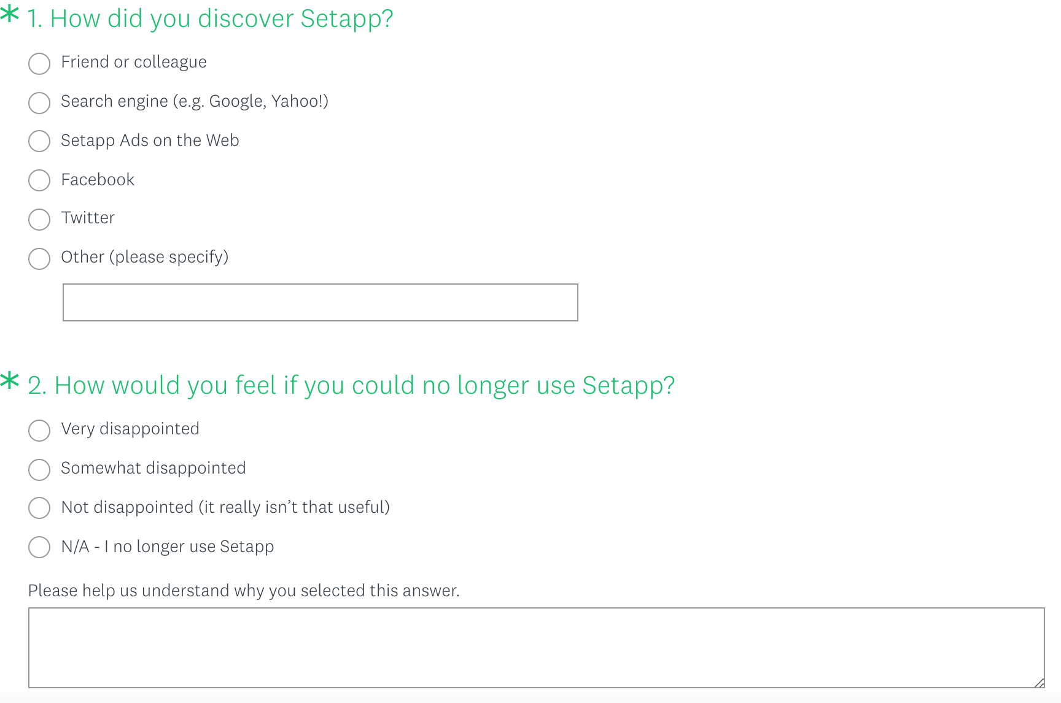Choose Somewhat disappointed radio button

(39, 469)
